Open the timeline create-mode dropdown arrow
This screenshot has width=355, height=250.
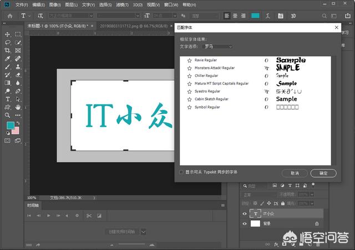pos(144,232)
